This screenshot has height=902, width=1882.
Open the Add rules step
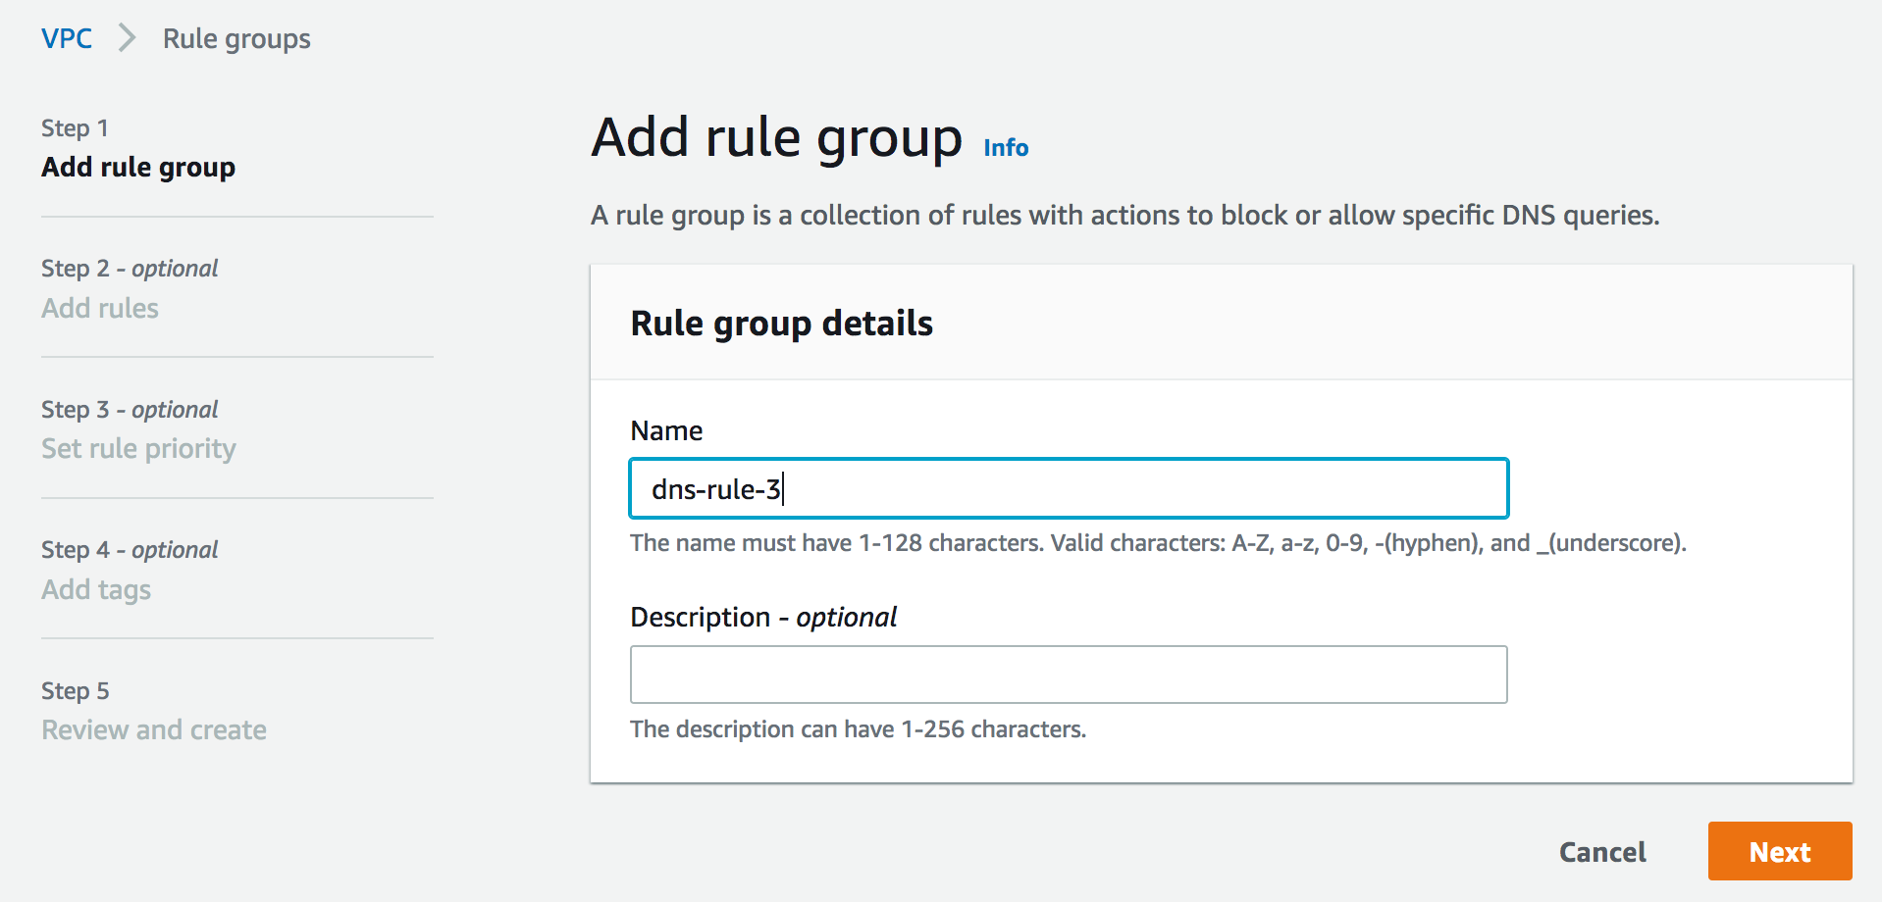pos(100,309)
